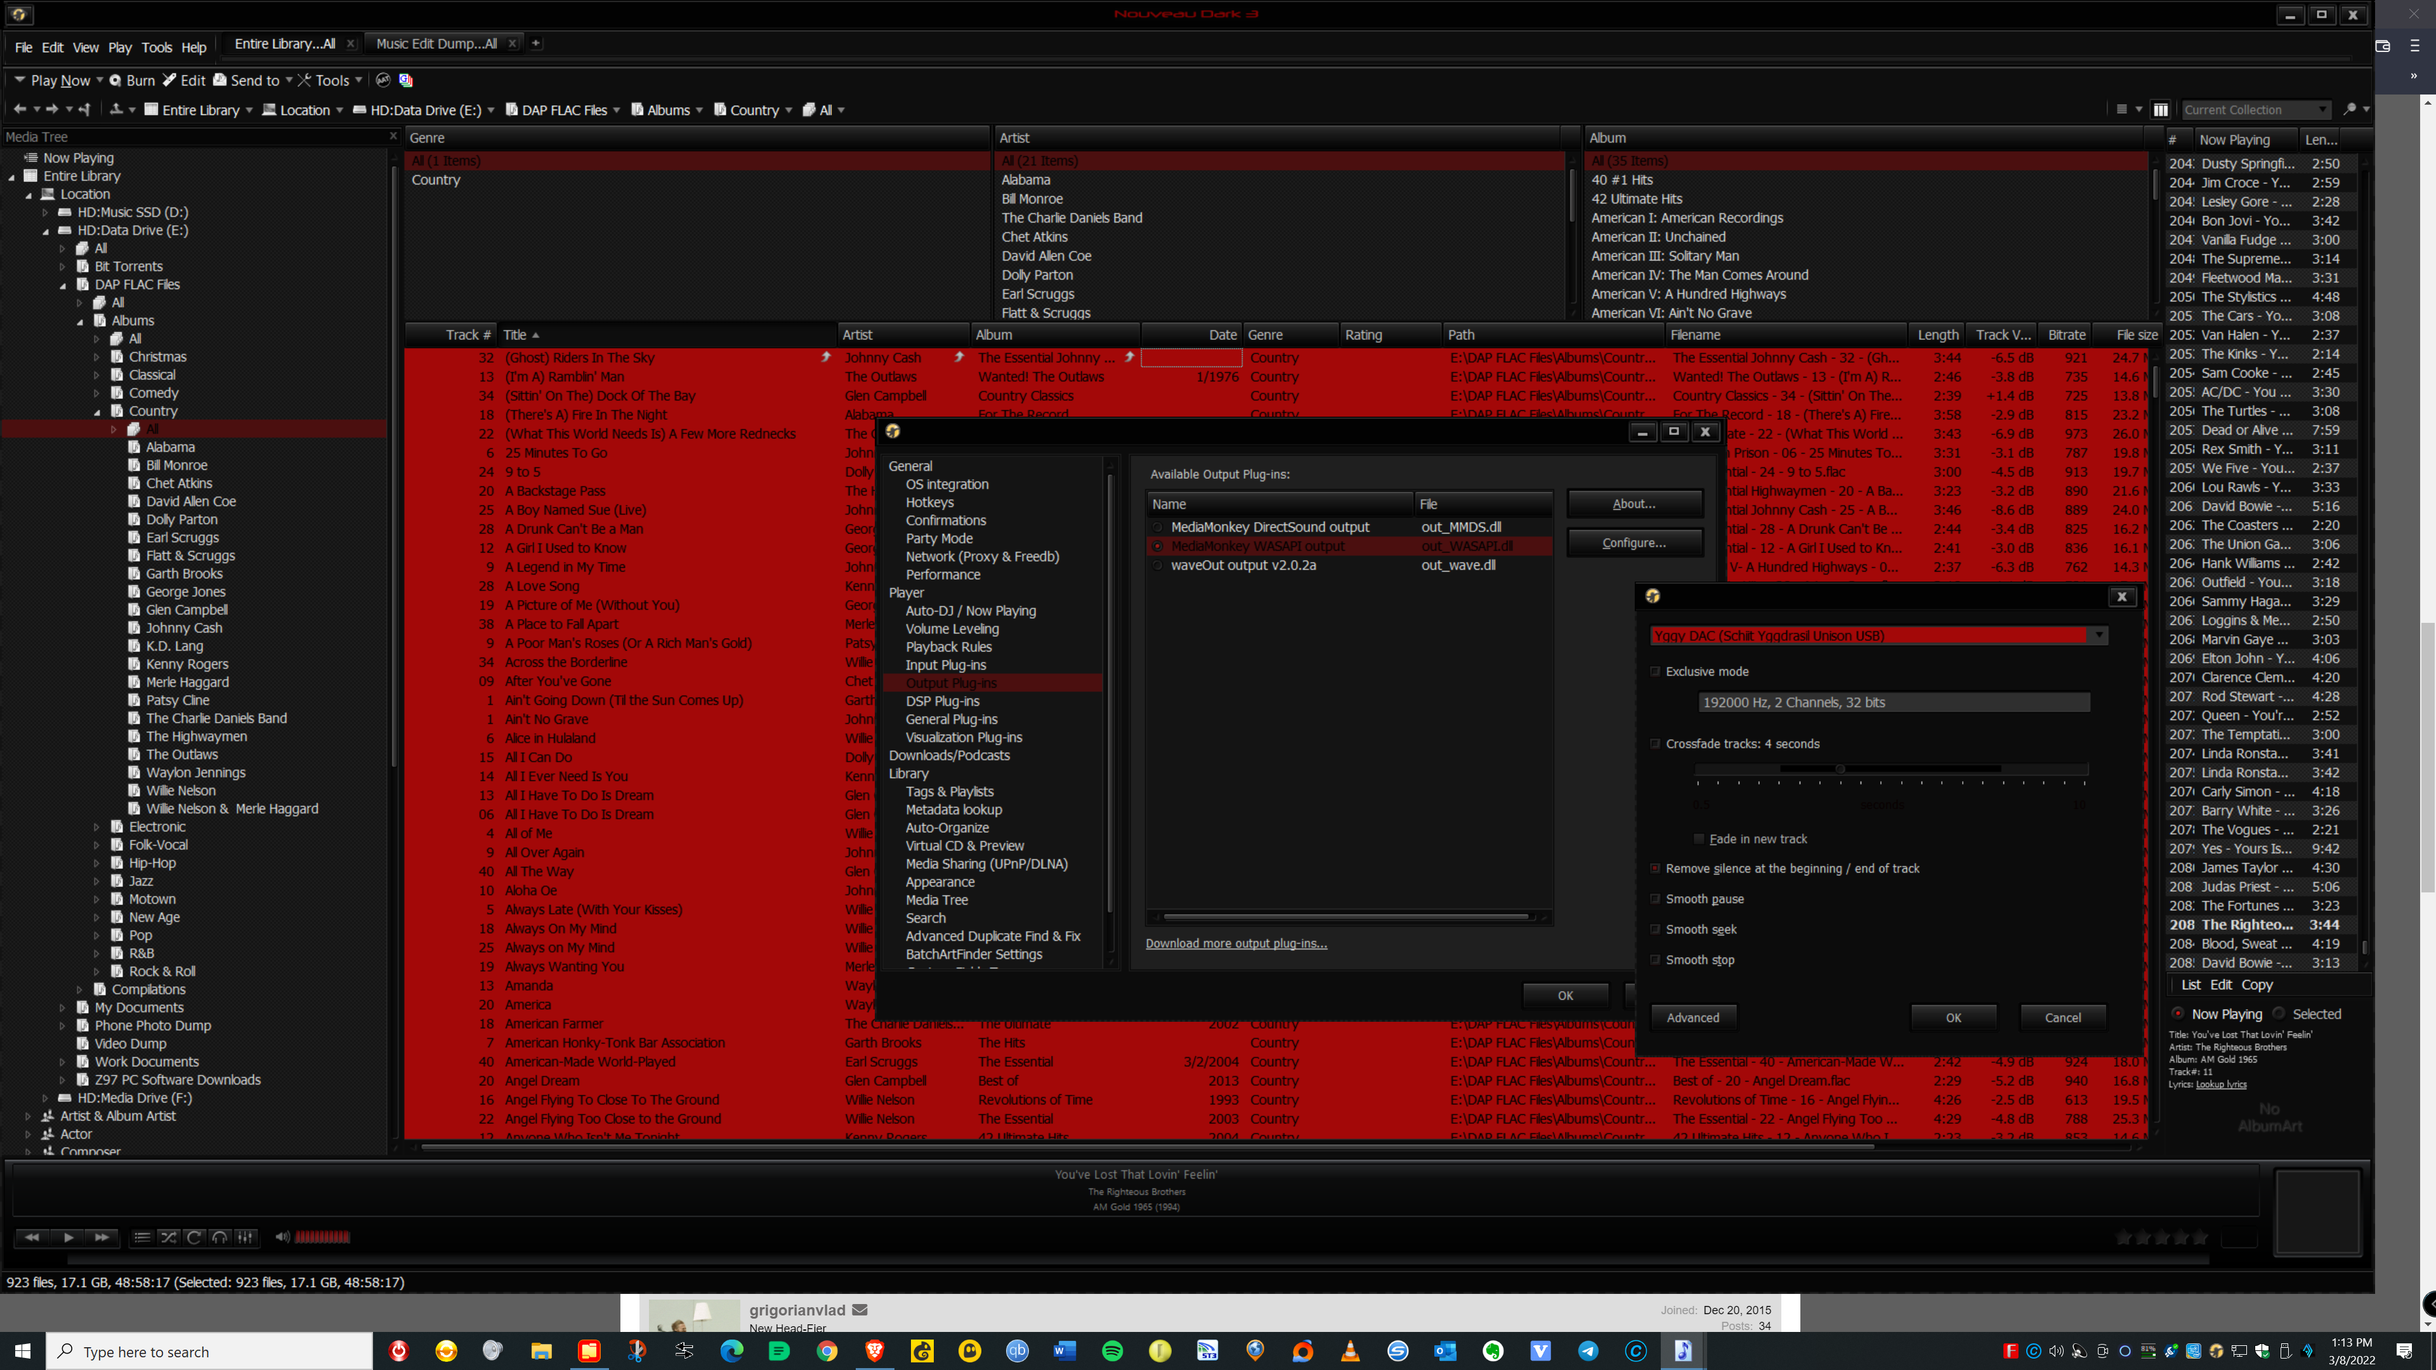2436x1370 pixels.
Task: Mute audio with the speaker icon
Action: point(282,1237)
